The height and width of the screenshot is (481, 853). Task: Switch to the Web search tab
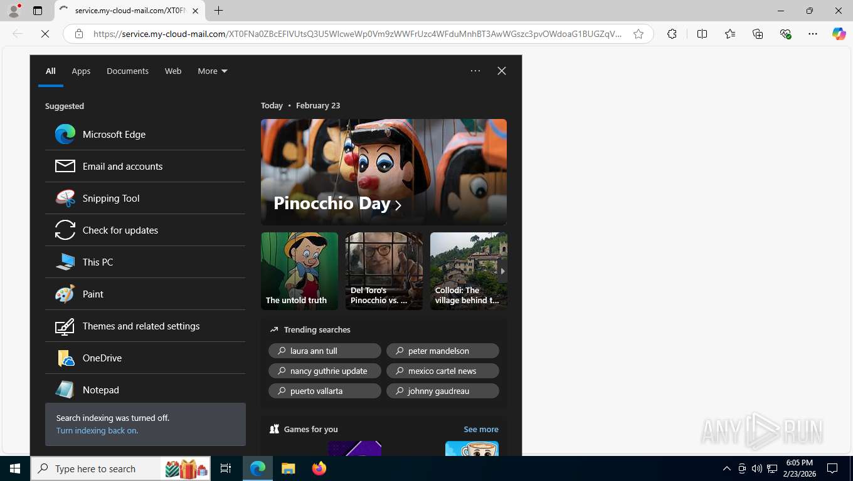click(x=173, y=71)
